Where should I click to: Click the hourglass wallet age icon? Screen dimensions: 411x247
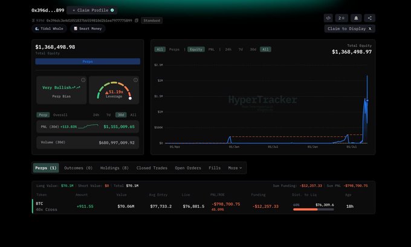click(x=33, y=20)
